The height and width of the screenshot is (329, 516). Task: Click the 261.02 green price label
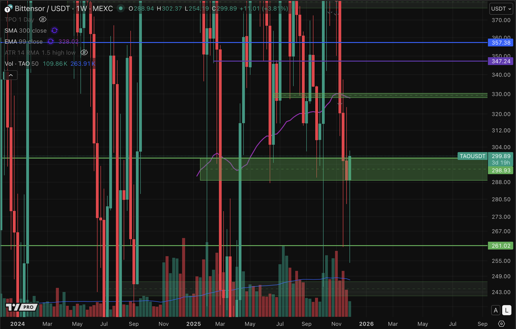(501, 246)
